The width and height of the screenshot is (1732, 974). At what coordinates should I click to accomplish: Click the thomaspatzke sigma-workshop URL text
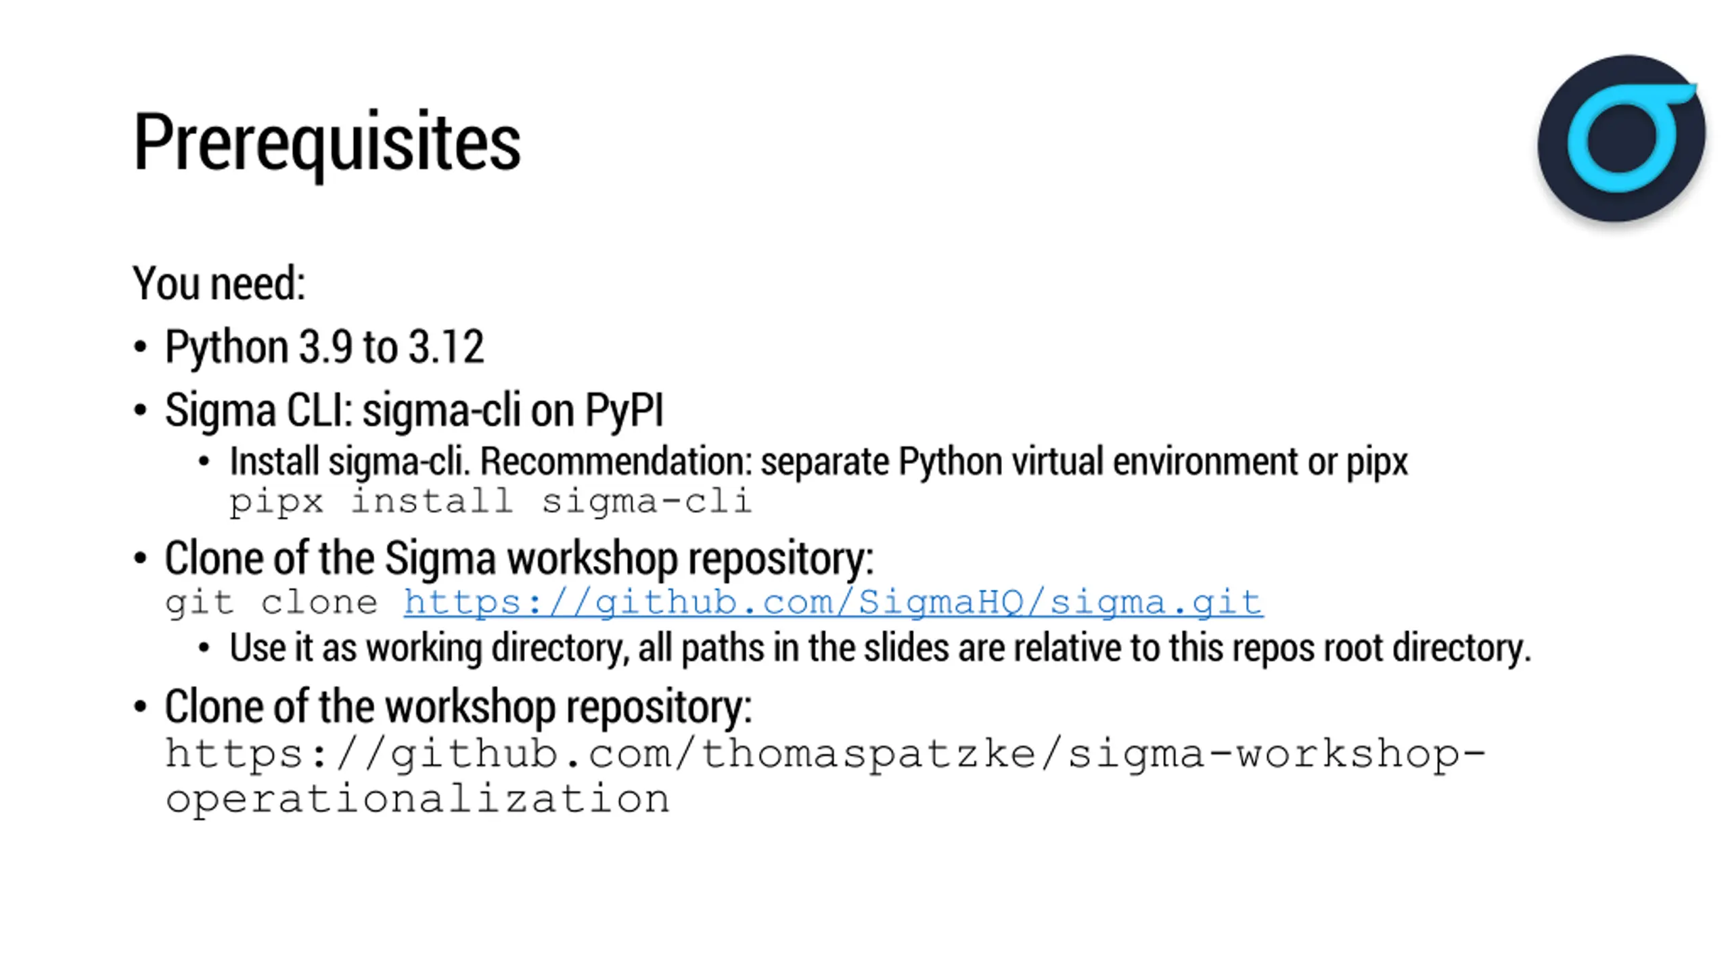click(x=825, y=776)
